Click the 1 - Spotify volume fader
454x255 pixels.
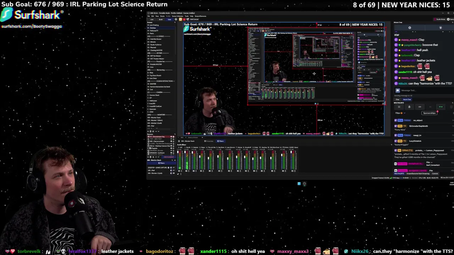pyautogui.click(x=185, y=160)
